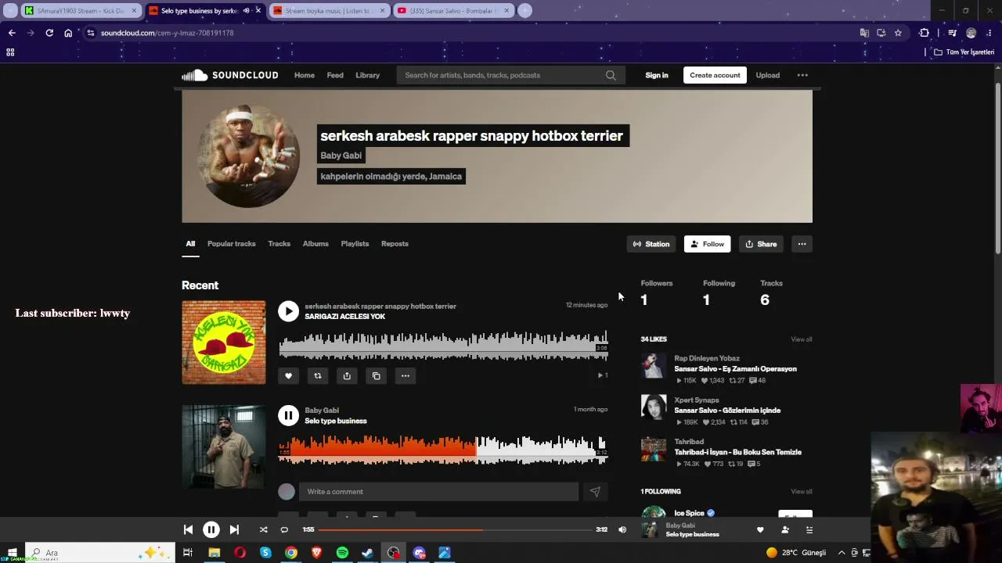Follow Baby Gabi from player bar

click(785, 530)
